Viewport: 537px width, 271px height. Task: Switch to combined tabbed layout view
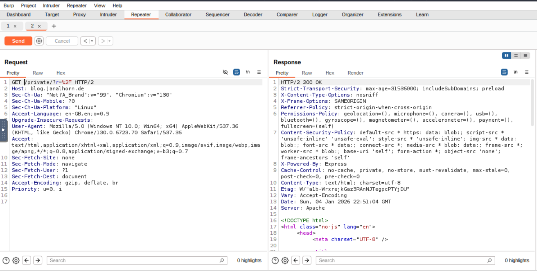point(525,55)
